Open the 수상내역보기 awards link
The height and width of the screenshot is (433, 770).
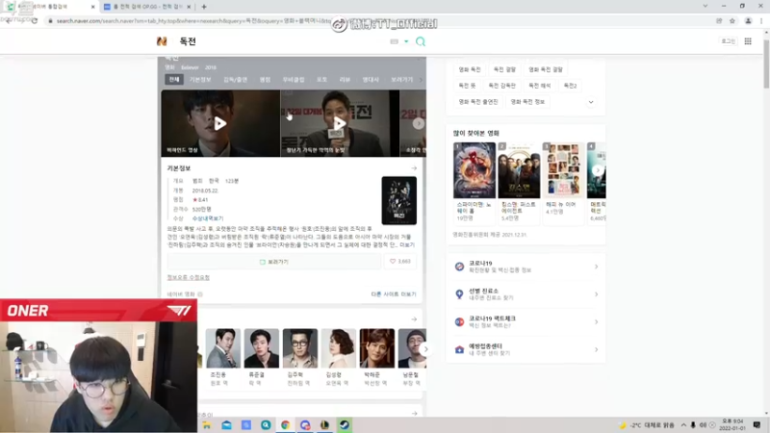tap(208, 218)
